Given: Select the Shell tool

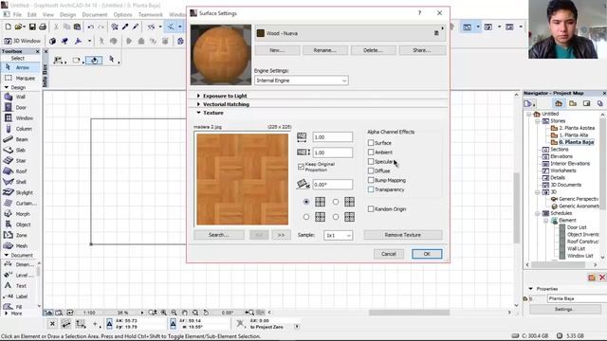Looking at the screenshot, I should coord(20,182).
